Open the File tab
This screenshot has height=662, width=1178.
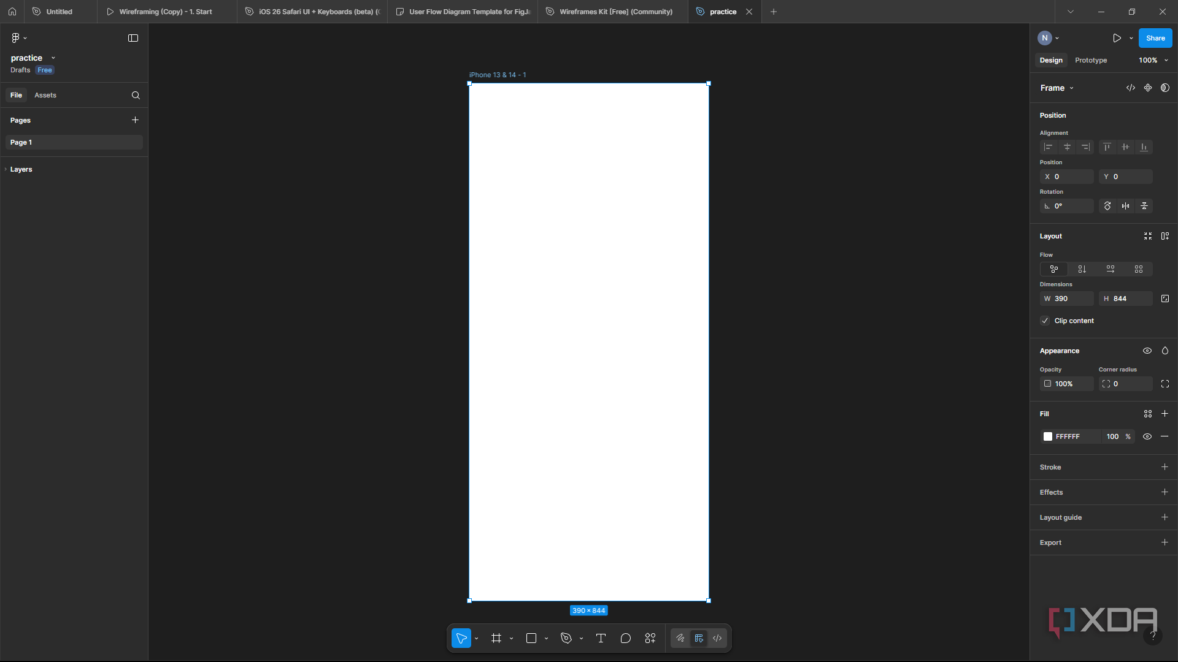click(x=16, y=95)
